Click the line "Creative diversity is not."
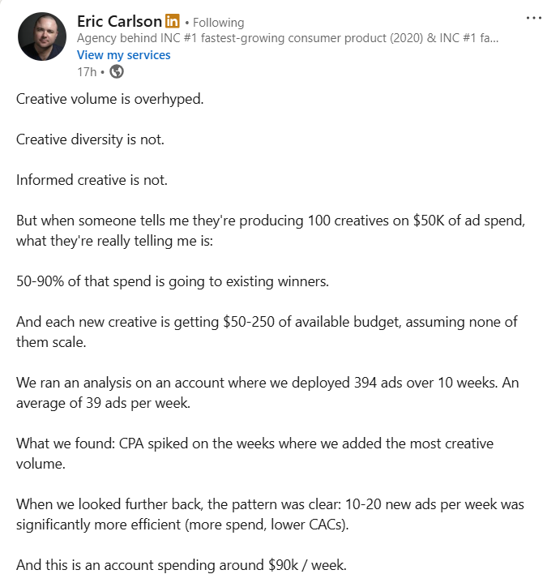The image size is (560, 587). pyautogui.click(x=90, y=139)
